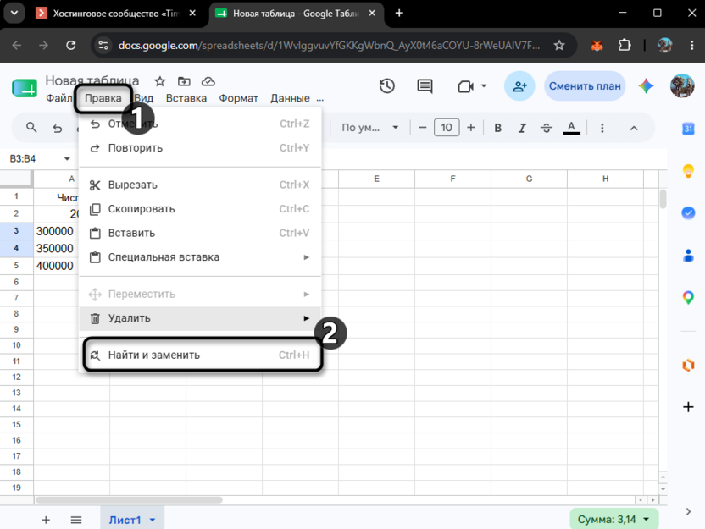Viewport: 705px width, 529px height.
Task: Open Google Maps side panel icon
Action: (x=688, y=297)
